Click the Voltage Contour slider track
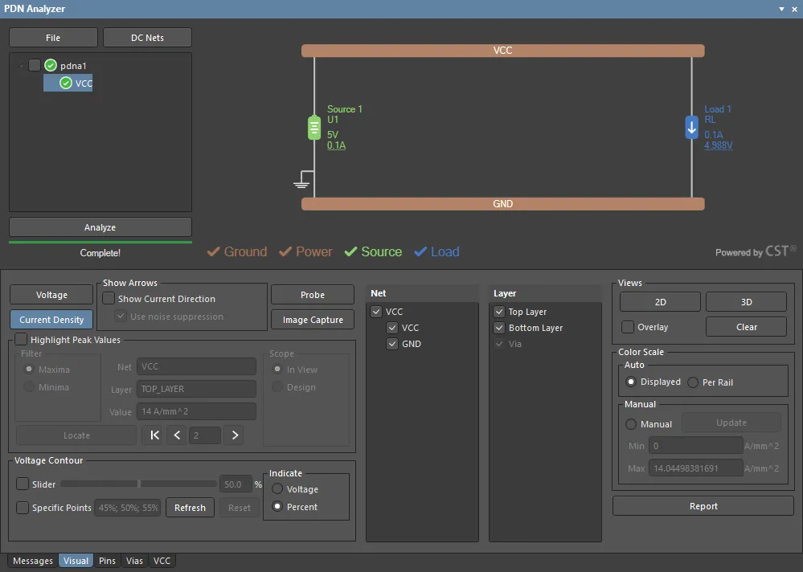The image size is (803, 572). click(x=138, y=484)
